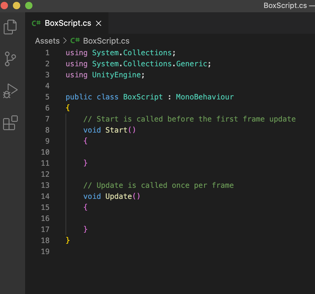Screen dimensions: 315x294
Task: Open the Run and Debug view
Action: tap(10, 91)
